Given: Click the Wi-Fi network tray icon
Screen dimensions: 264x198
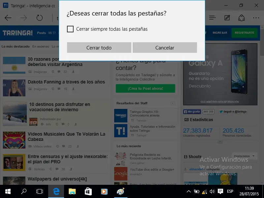Looking at the screenshot, I should (204, 192).
